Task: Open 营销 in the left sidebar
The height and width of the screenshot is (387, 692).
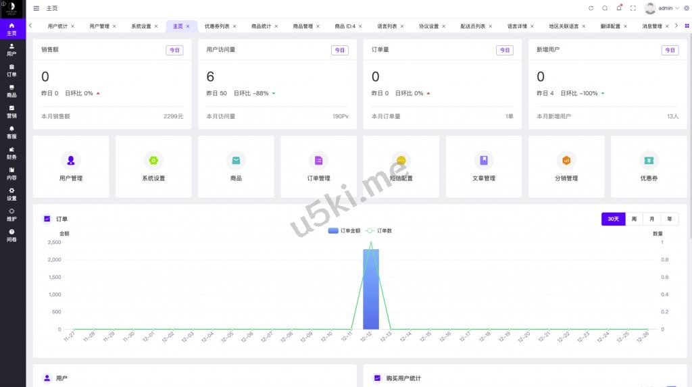Action: pyautogui.click(x=11, y=111)
